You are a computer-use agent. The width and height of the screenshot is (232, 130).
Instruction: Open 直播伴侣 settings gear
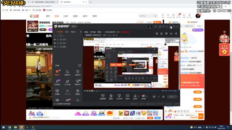tap(163, 97)
